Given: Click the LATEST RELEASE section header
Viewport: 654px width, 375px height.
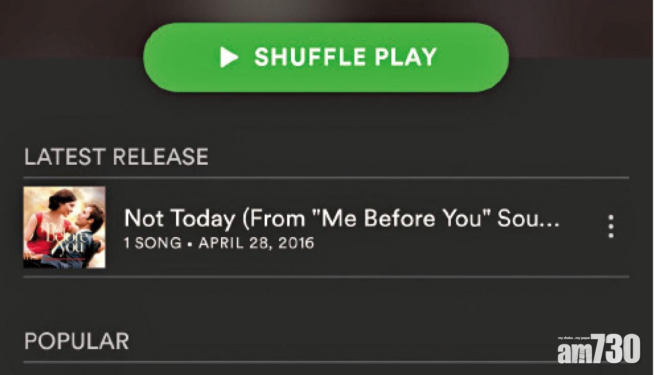Looking at the screenshot, I should [116, 157].
